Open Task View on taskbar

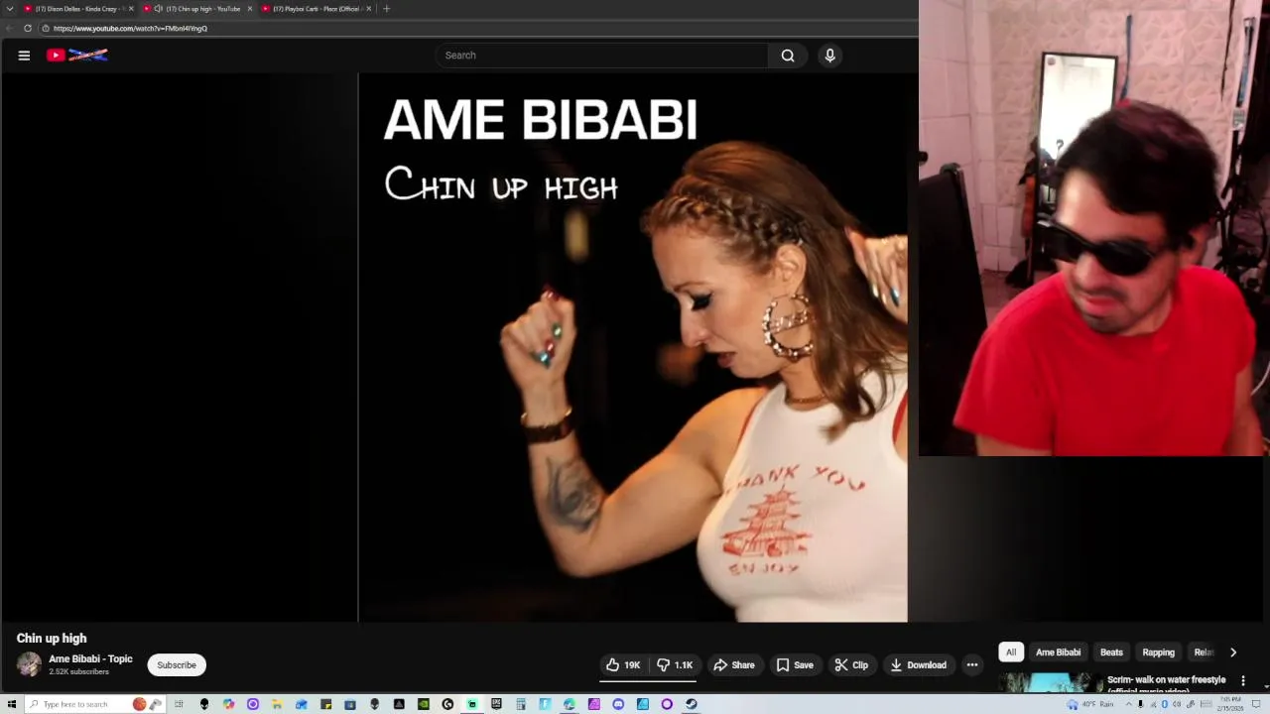pos(179,704)
